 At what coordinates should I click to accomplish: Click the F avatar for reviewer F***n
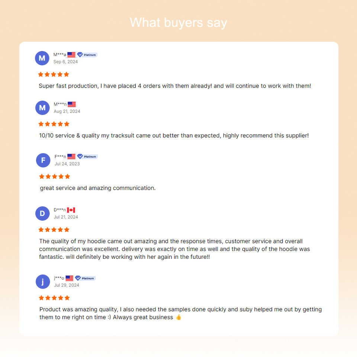pyautogui.click(x=43, y=160)
